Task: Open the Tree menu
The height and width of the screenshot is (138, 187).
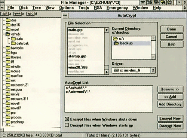Action: point(37,8)
